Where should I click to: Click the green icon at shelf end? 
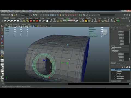click(x=118, y=21)
